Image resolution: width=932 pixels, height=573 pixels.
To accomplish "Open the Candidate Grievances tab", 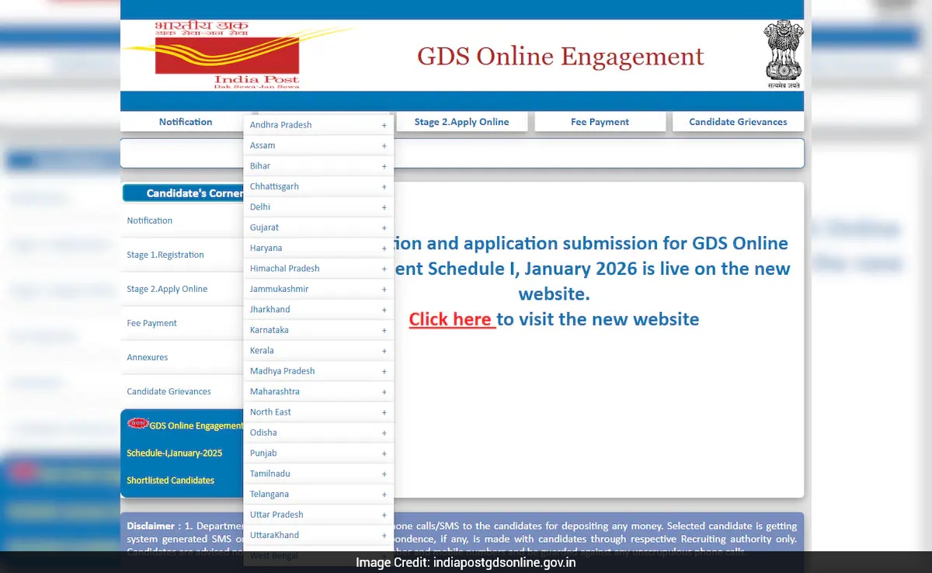I will click(x=736, y=121).
